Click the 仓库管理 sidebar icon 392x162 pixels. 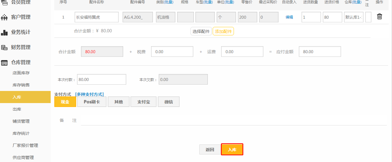pos(4,63)
